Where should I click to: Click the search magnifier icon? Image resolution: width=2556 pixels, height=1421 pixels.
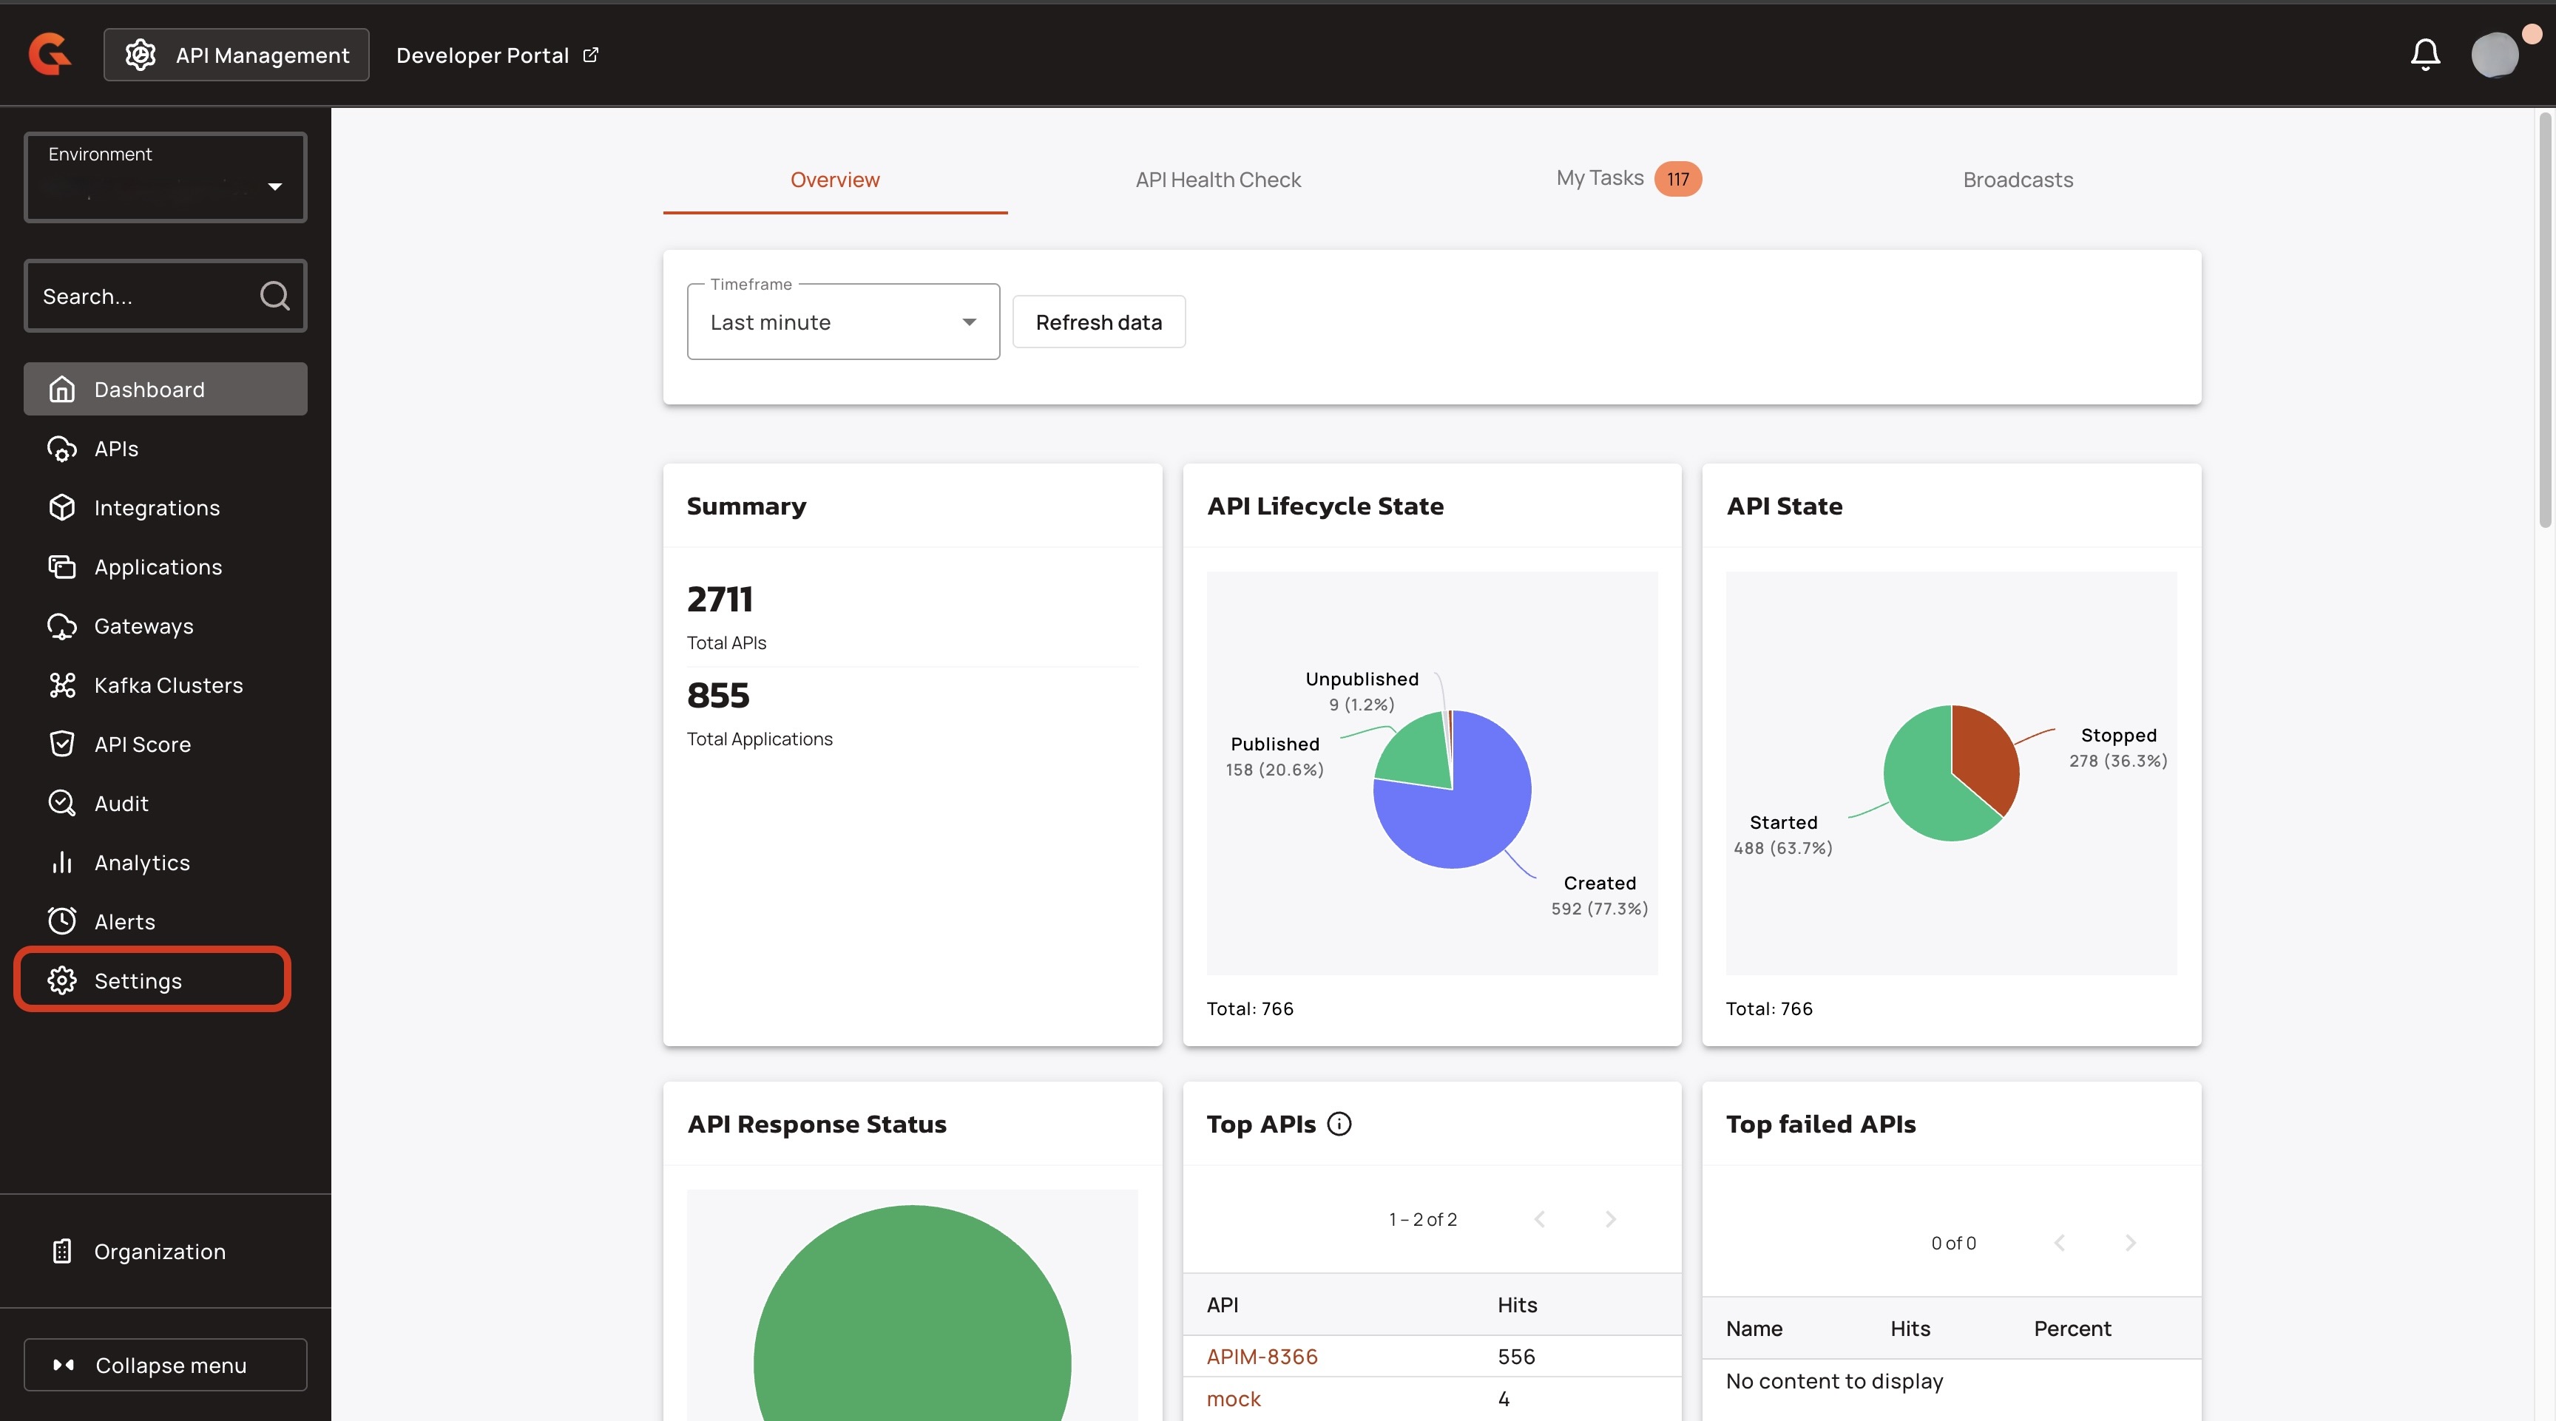tap(274, 296)
